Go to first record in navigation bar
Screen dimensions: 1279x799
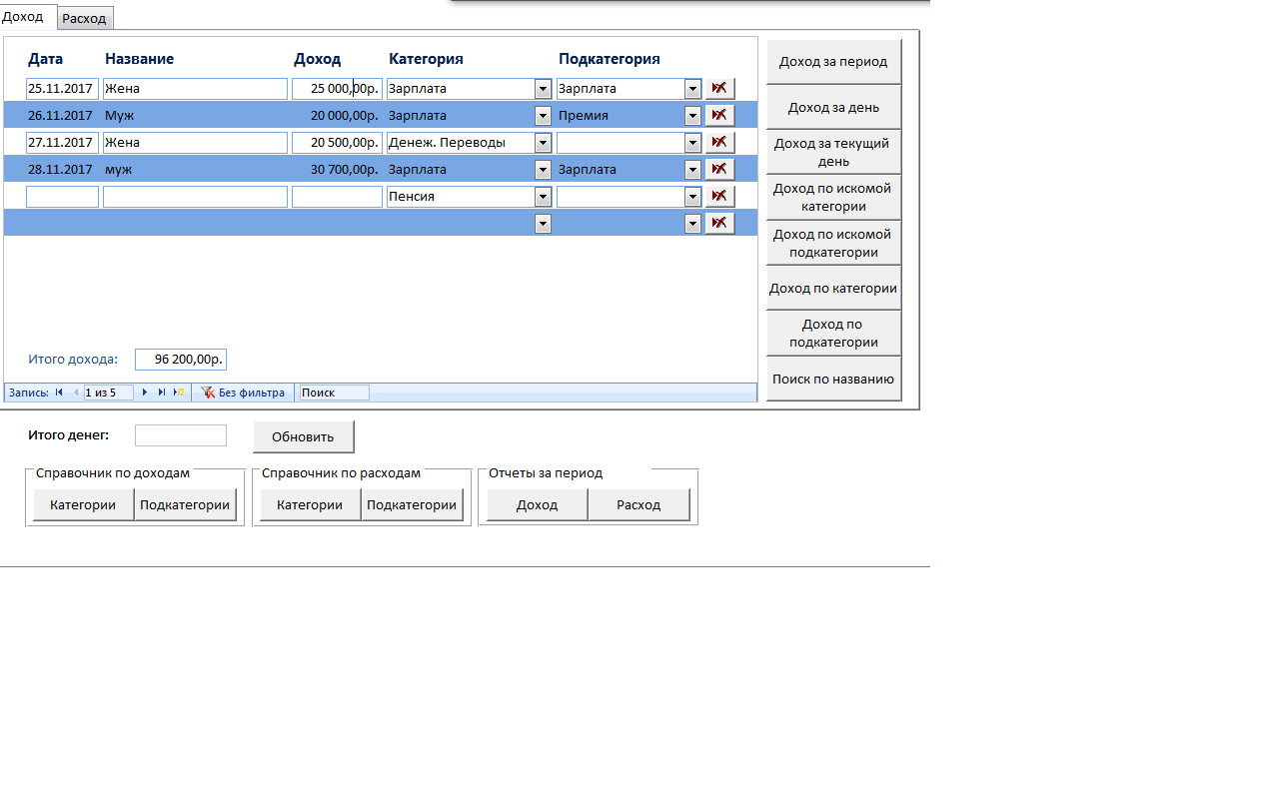(60, 393)
